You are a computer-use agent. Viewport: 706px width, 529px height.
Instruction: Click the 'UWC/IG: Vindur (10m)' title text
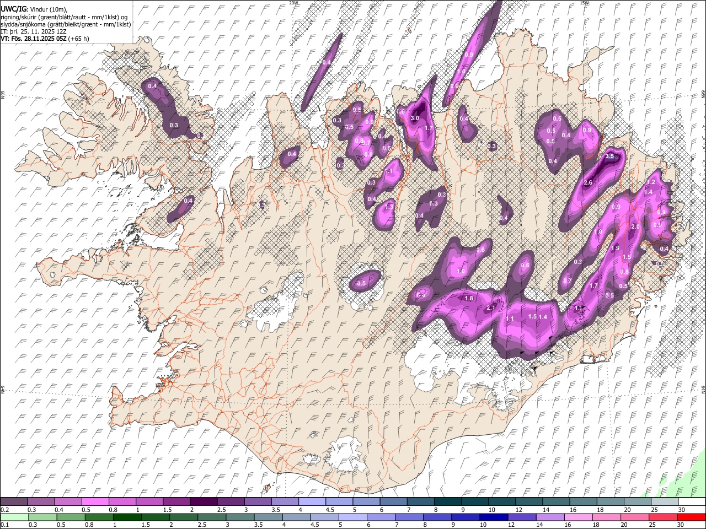(34, 9)
